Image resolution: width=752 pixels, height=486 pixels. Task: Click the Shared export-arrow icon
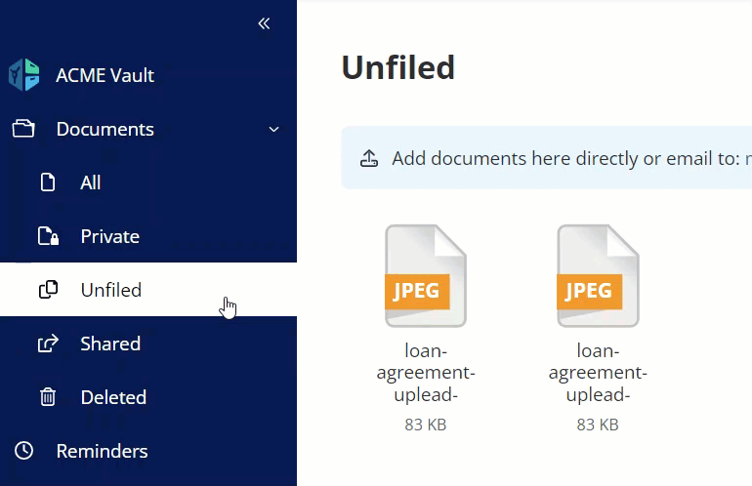[48, 344]
